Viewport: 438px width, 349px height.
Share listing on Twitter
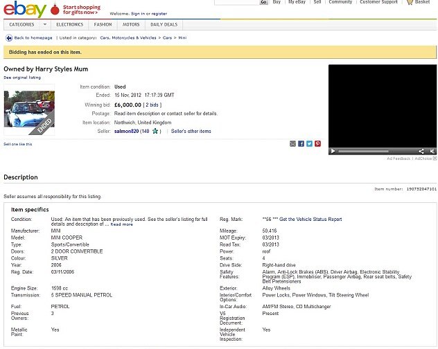pos(309,144)
